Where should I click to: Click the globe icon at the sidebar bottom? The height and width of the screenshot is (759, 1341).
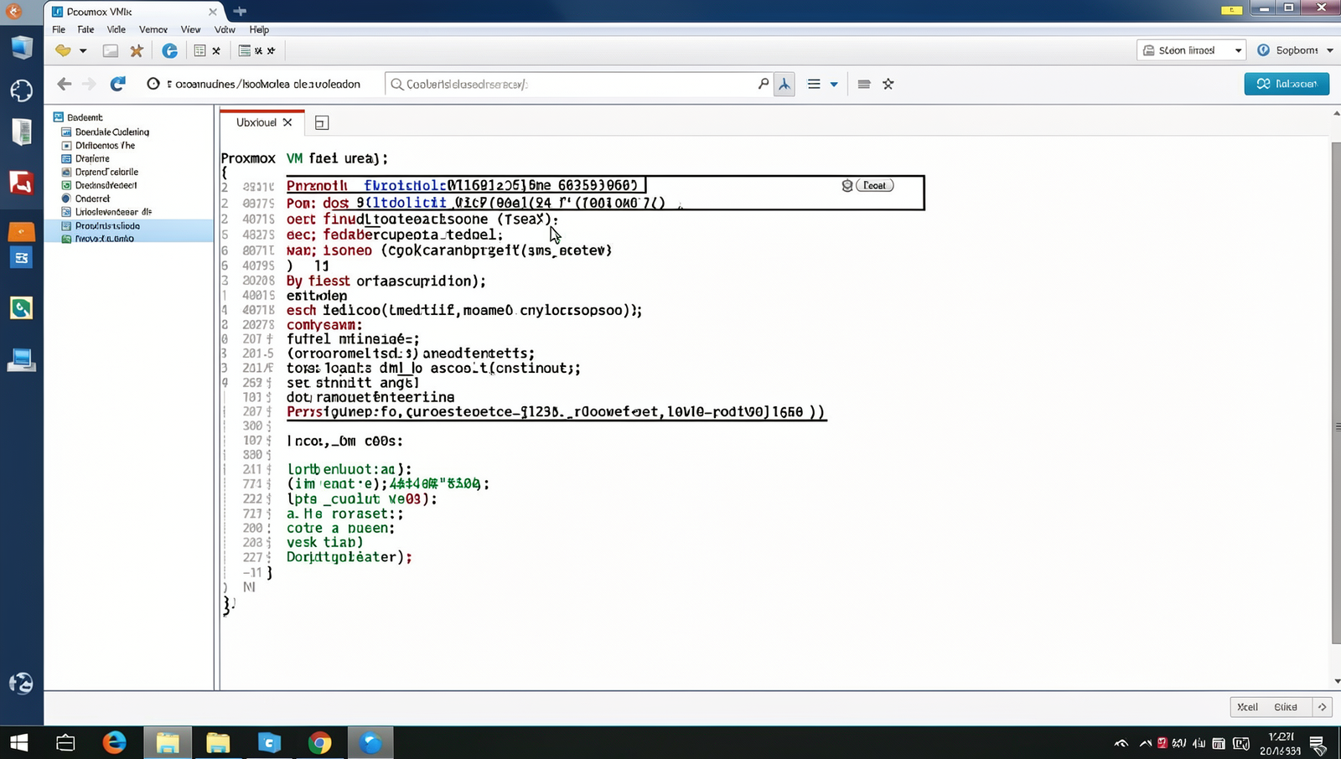[x=21, y=684]
